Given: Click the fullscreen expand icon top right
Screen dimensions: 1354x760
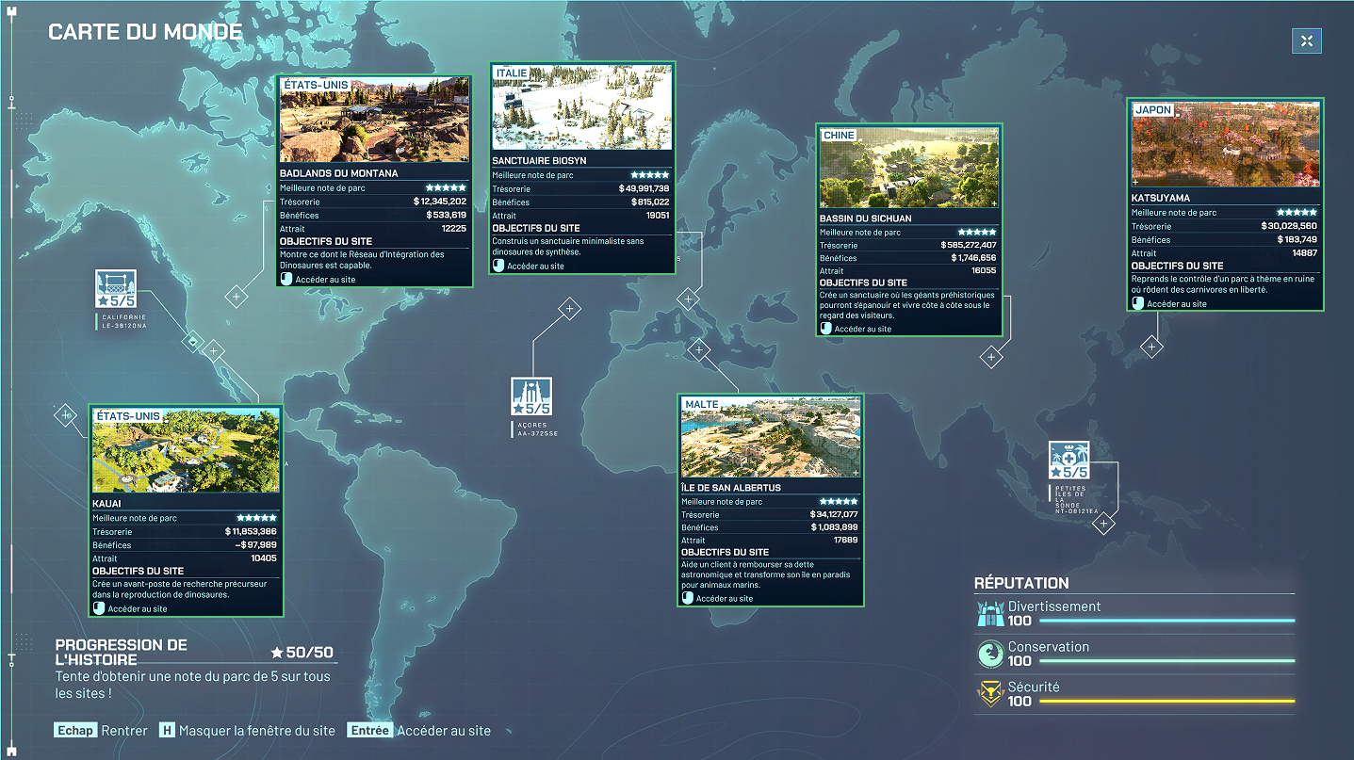Looking at the screenshot, I should click(1307, 40).
